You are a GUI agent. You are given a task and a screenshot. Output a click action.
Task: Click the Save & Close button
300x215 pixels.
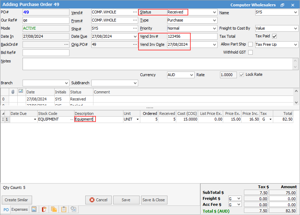[x=153, y=200]
